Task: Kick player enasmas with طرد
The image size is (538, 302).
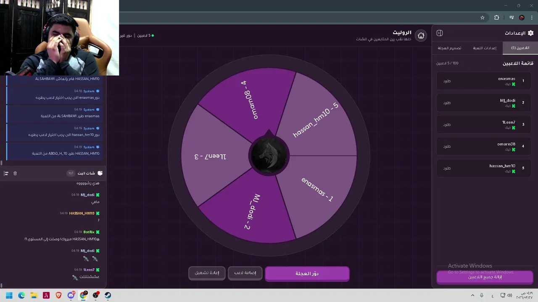Action: 447,81
